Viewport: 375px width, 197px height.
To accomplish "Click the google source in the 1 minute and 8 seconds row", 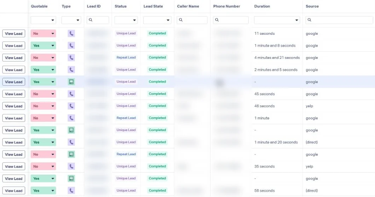I will 312,46.
